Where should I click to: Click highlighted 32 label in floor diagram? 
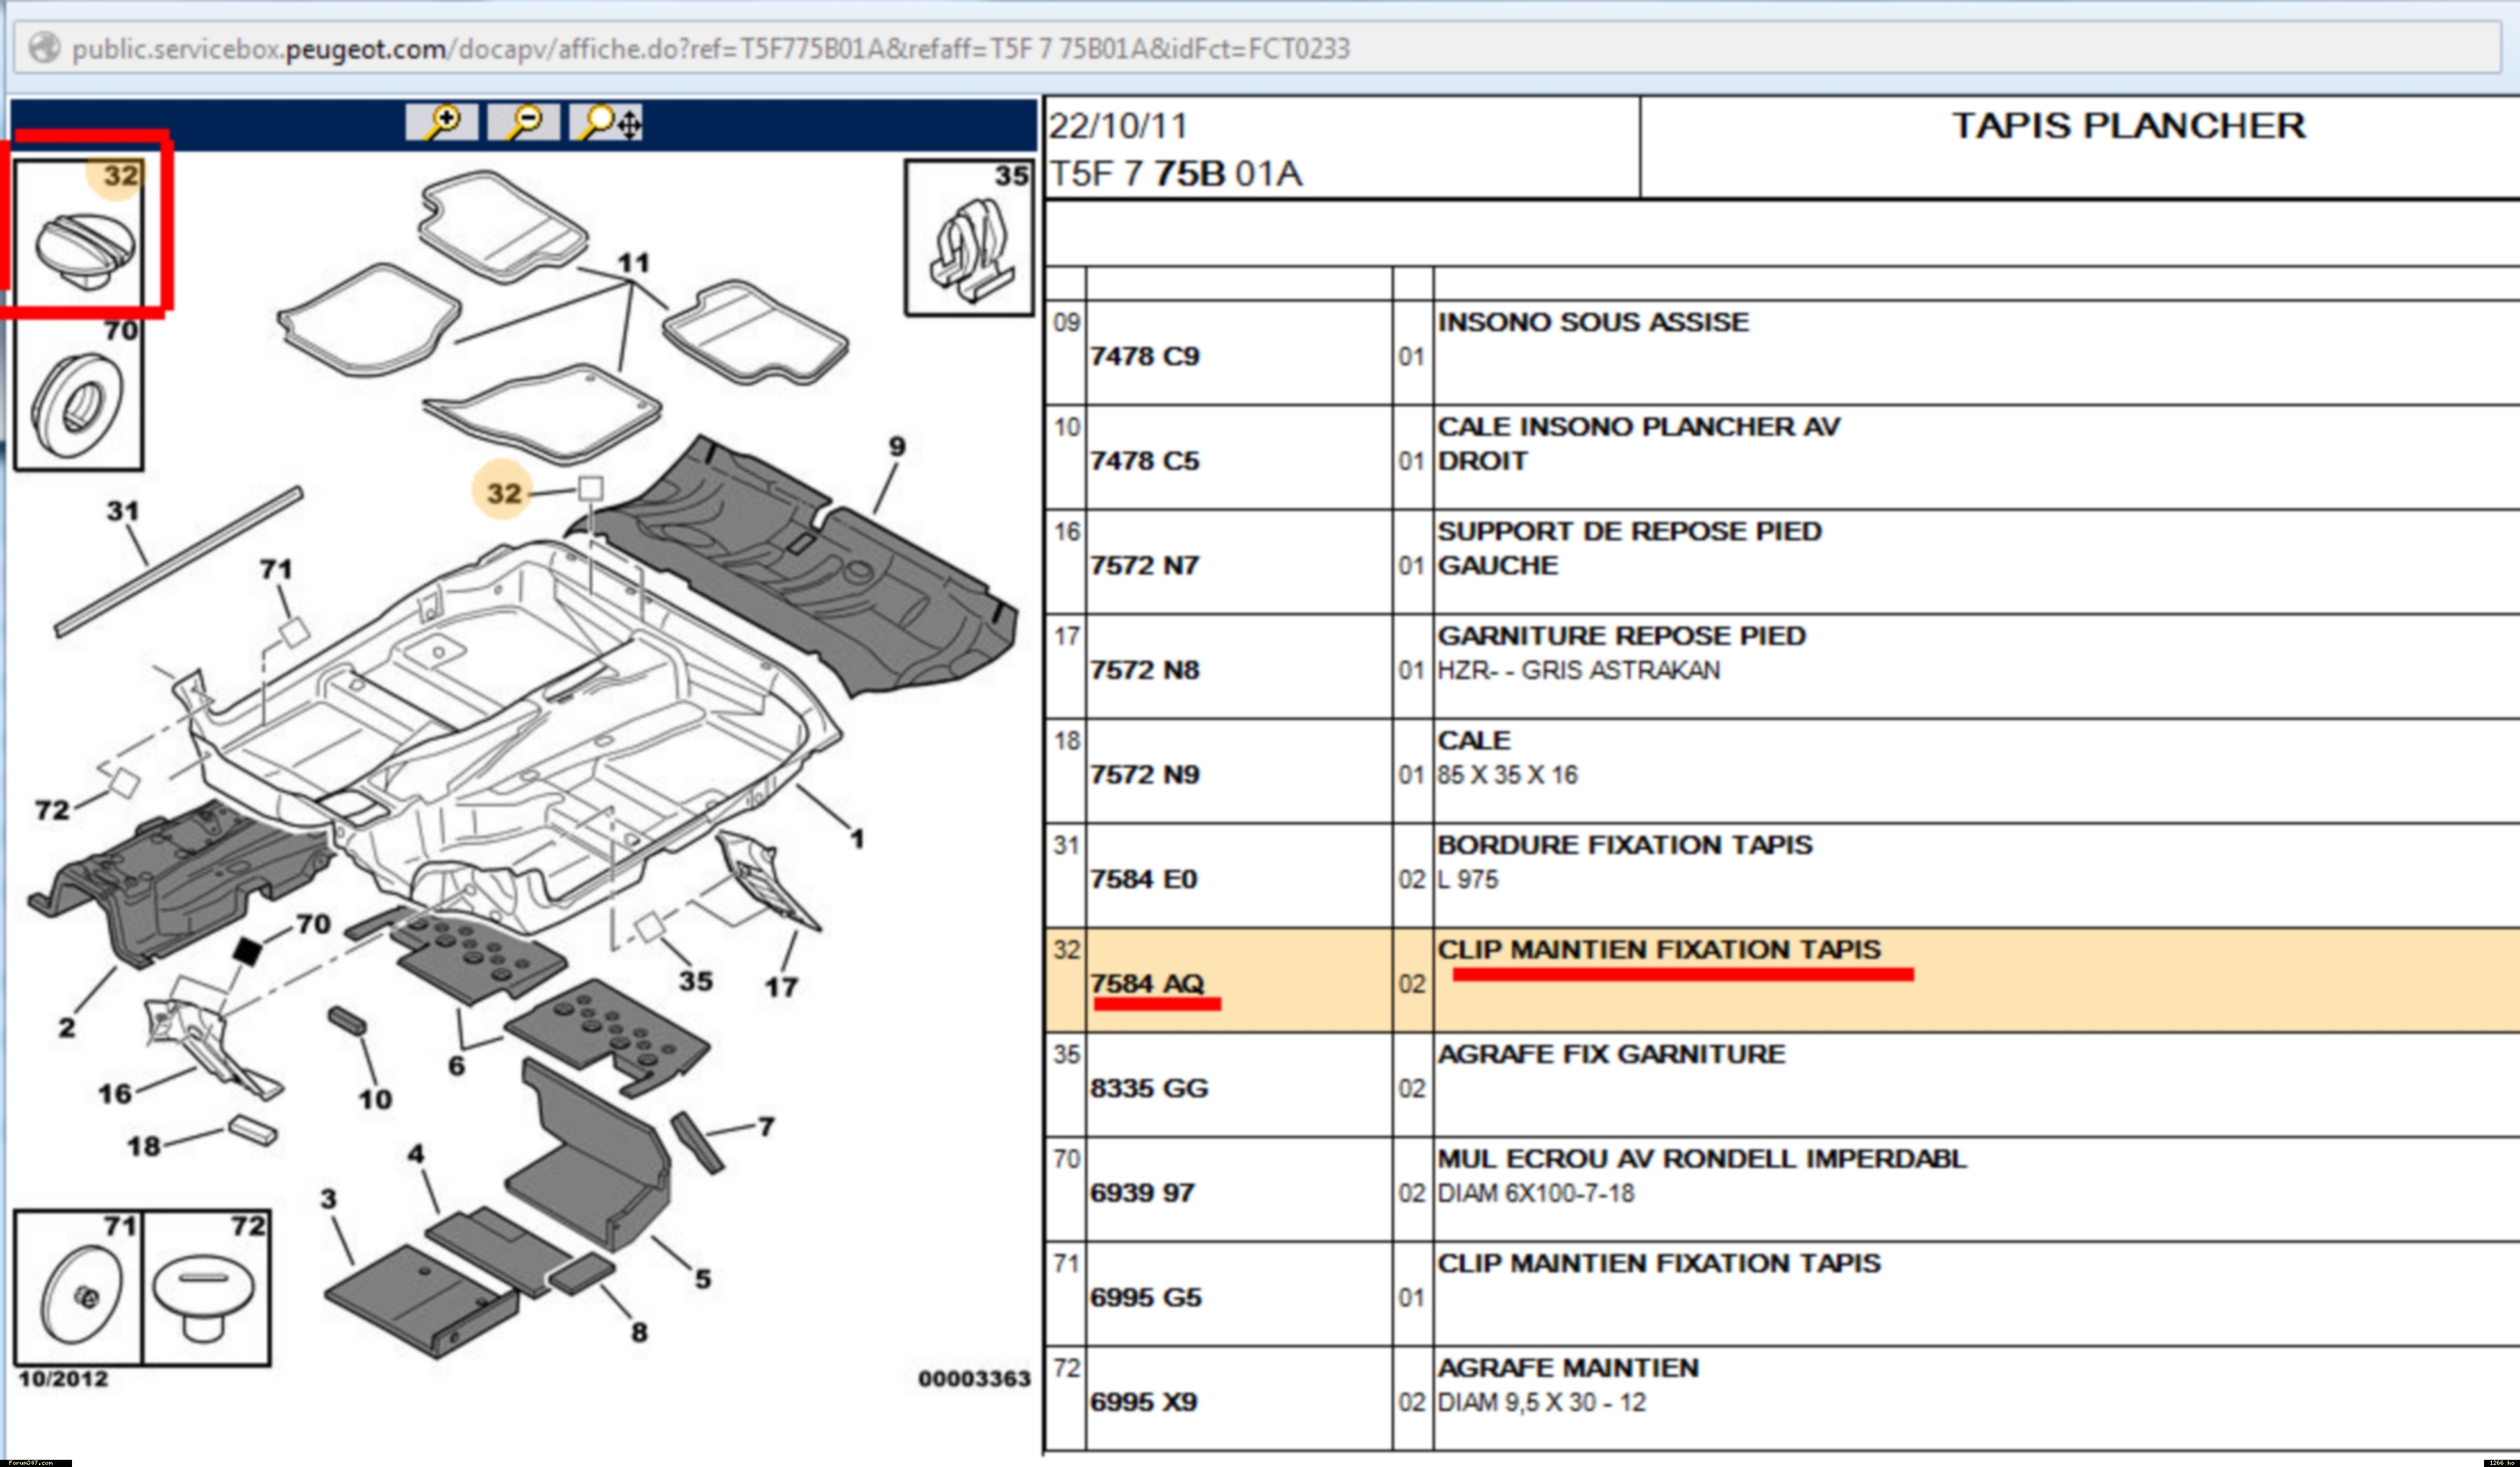click(504, 492)
